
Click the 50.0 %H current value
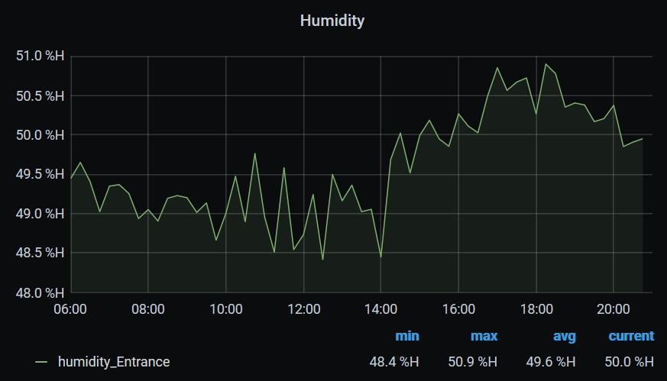629,362
